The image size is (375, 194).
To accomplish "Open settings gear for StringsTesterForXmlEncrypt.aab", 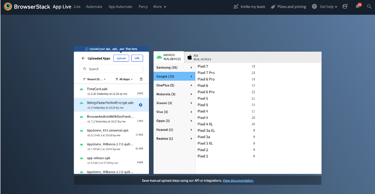I will point(141,105).
